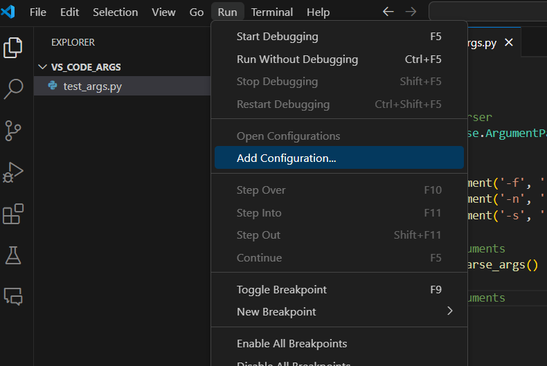Expand the New Breakpoint submenu
The width and height of the screenshot is (547, 366).
[449, 311]
